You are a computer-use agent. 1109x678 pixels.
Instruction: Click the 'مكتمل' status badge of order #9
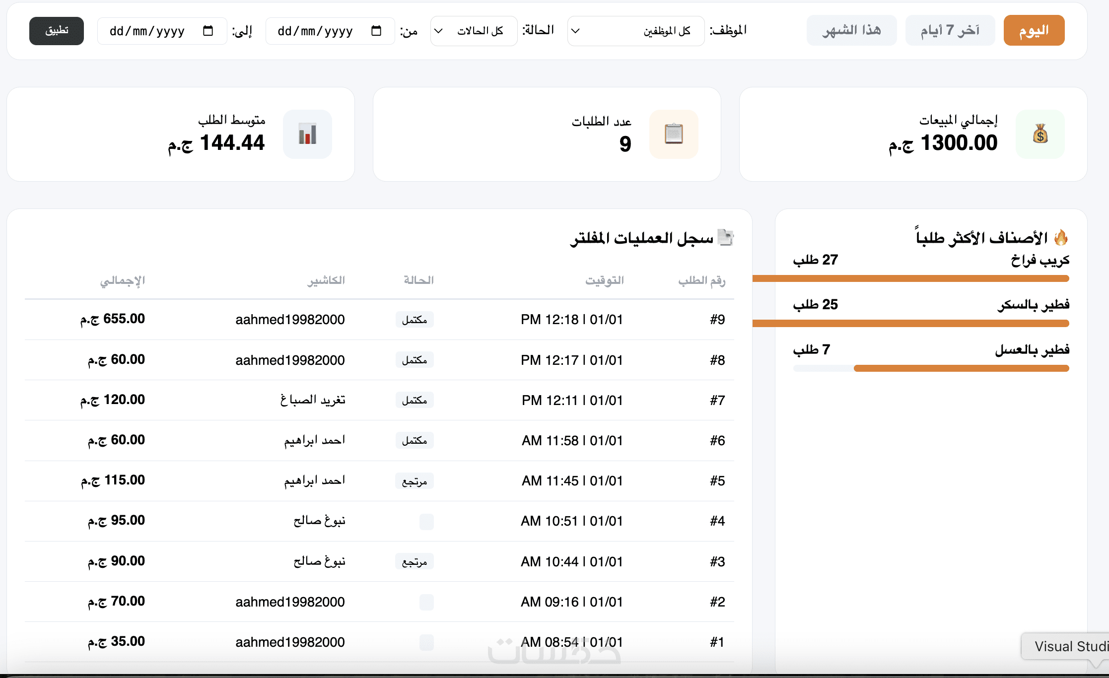click(415, 320)
